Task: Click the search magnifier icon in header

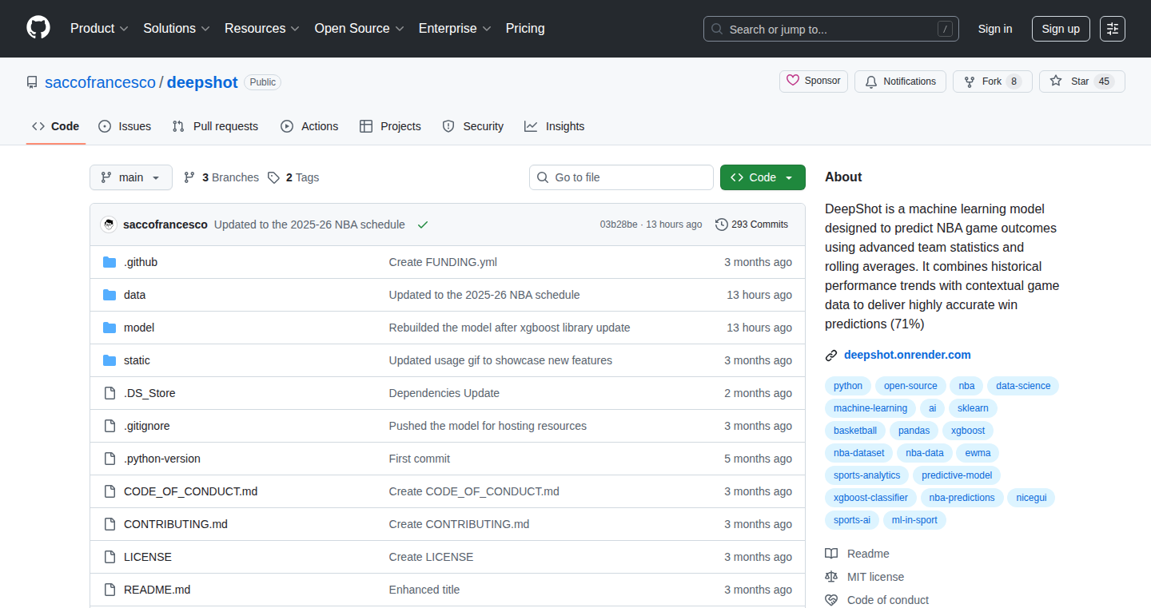Action: click(x=717, y=29)
